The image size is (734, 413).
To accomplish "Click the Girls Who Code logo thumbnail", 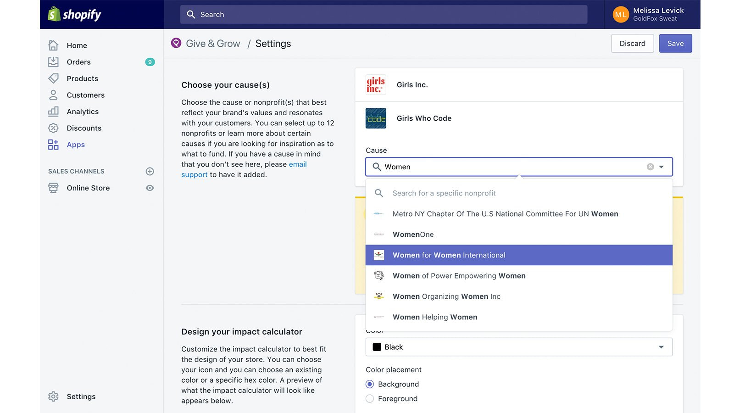I will (376, 118).
